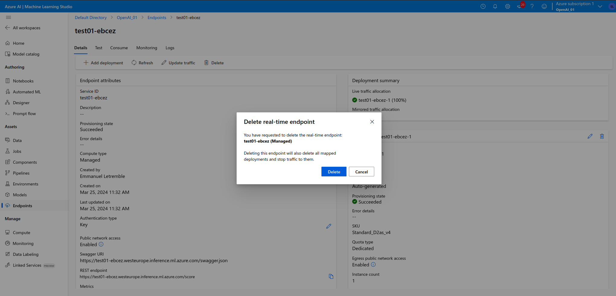616x296 pixels.
Task: Click Update traffic in toolbar
Action: click(x=178, y=63)
